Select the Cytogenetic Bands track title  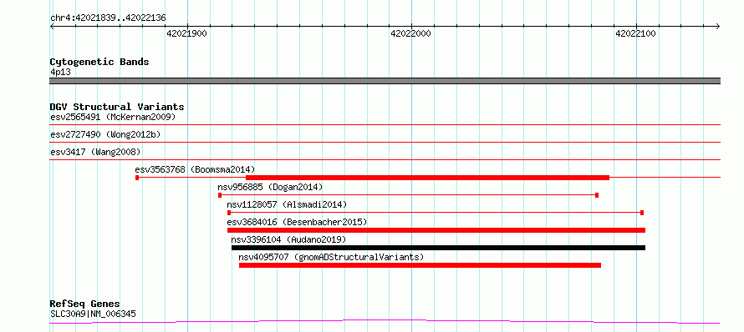point(99,62)
